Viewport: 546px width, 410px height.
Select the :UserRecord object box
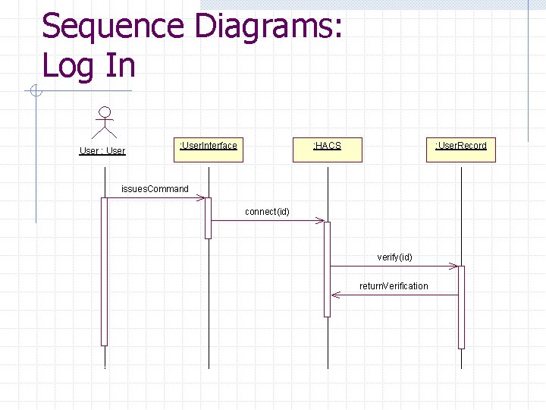tap(461, 150)
